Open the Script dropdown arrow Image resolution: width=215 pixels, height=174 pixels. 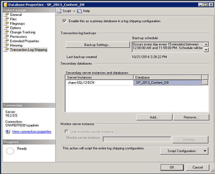point(74,11)
